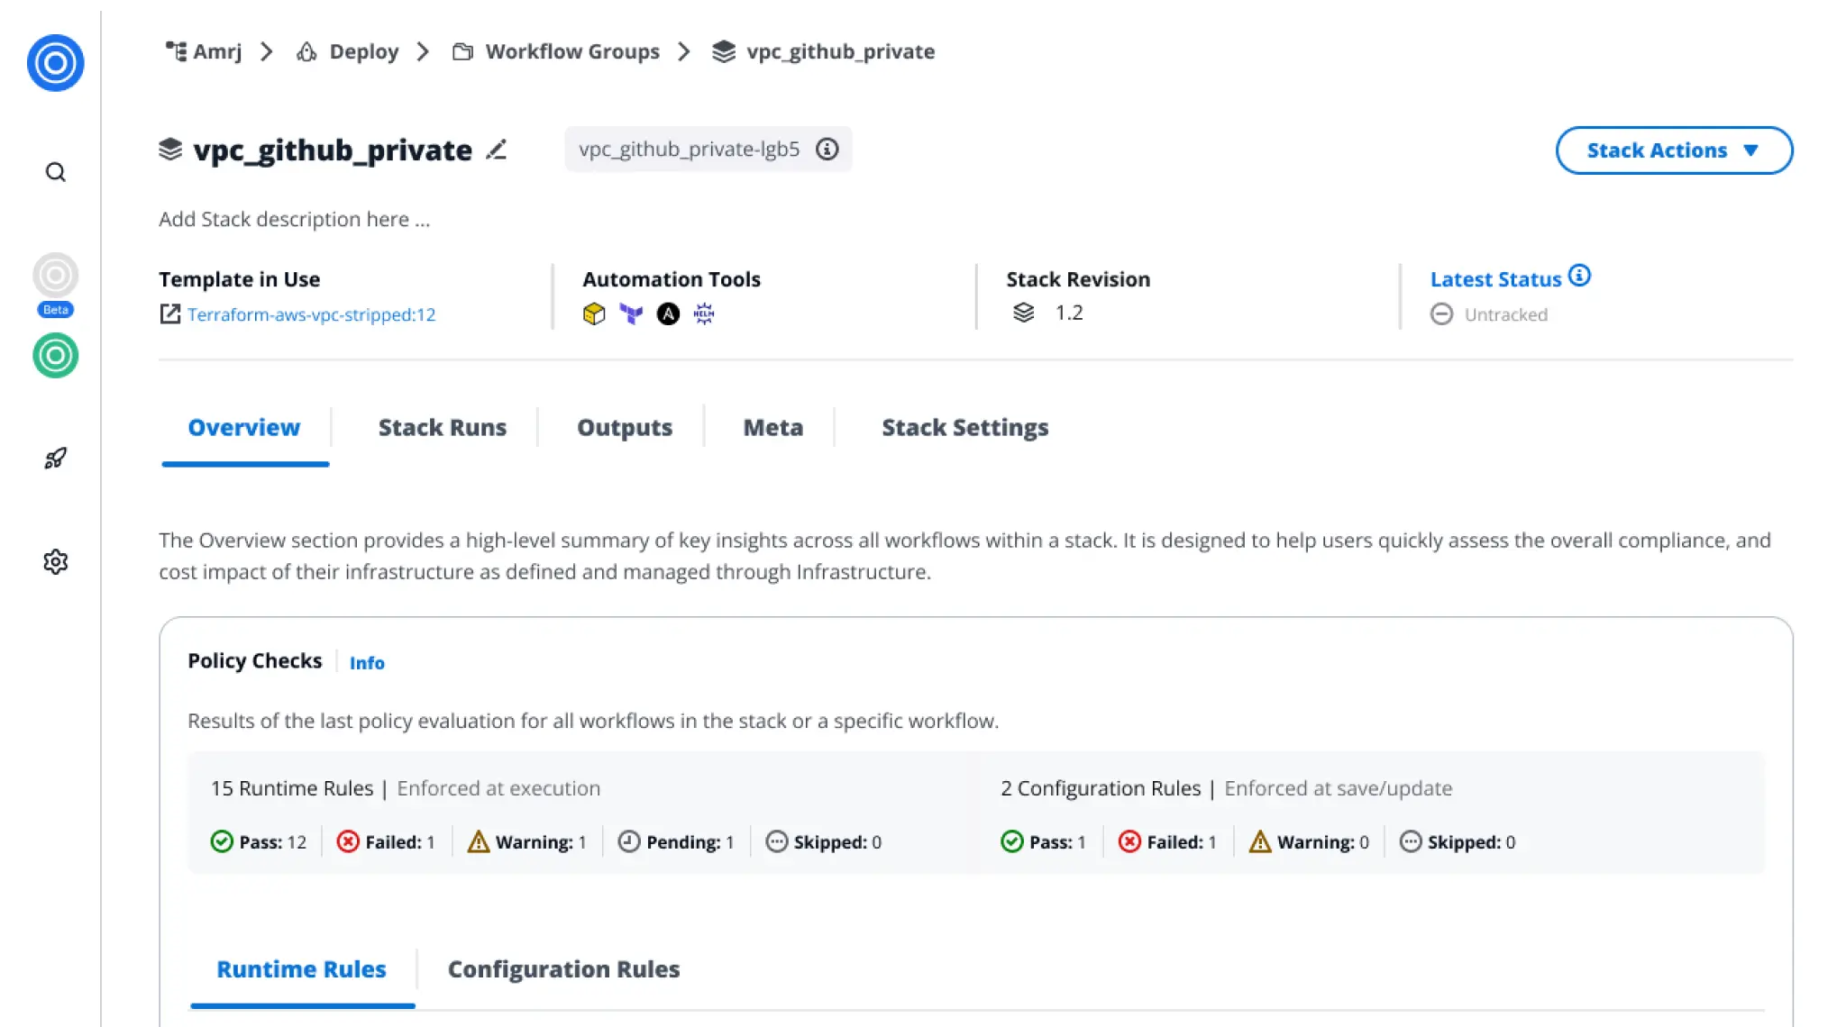Select the Configuration Rules tab
This screenshot has width=1837, height=1027.
click(x=563, y=969)
